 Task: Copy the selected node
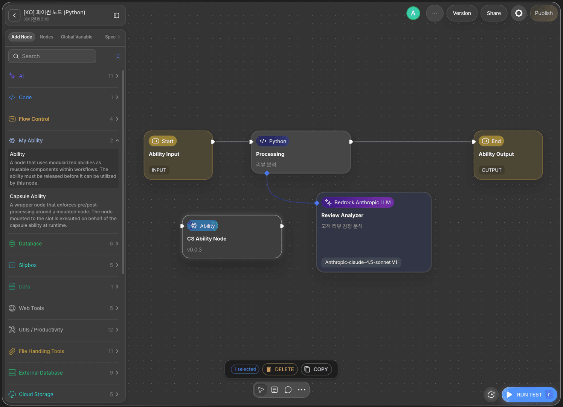316,369
